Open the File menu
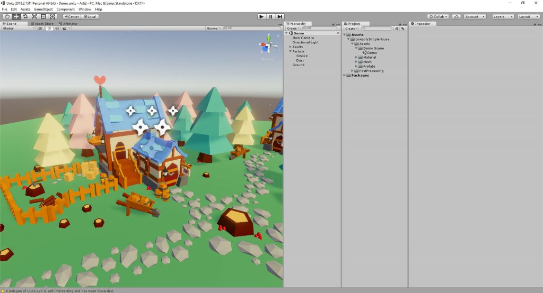The height and width of the screenshot is (293, 543). pos(4,10)
